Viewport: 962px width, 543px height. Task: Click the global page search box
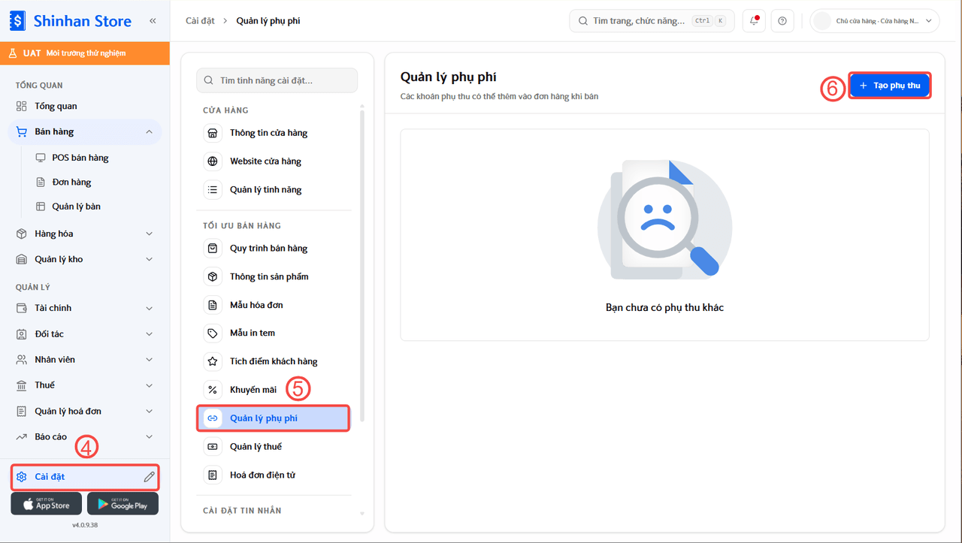[x=652, y=21]
